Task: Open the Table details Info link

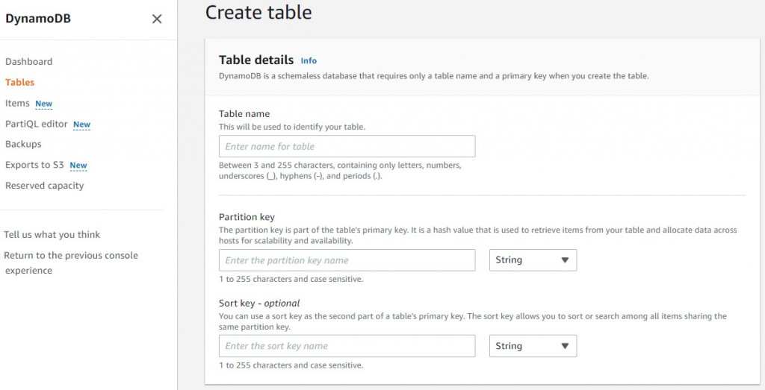Action: pos(309,61)
